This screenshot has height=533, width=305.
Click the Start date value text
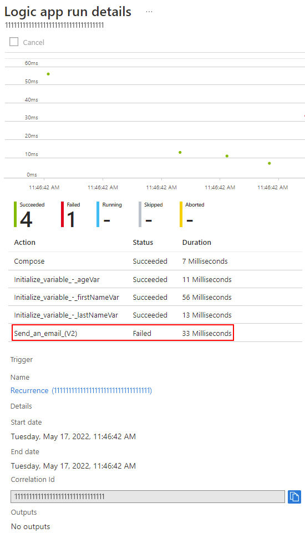pyautogui.click(x=73, y=436)
